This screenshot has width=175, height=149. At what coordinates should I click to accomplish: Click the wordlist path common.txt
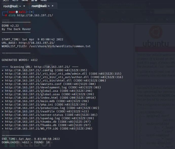60,46
